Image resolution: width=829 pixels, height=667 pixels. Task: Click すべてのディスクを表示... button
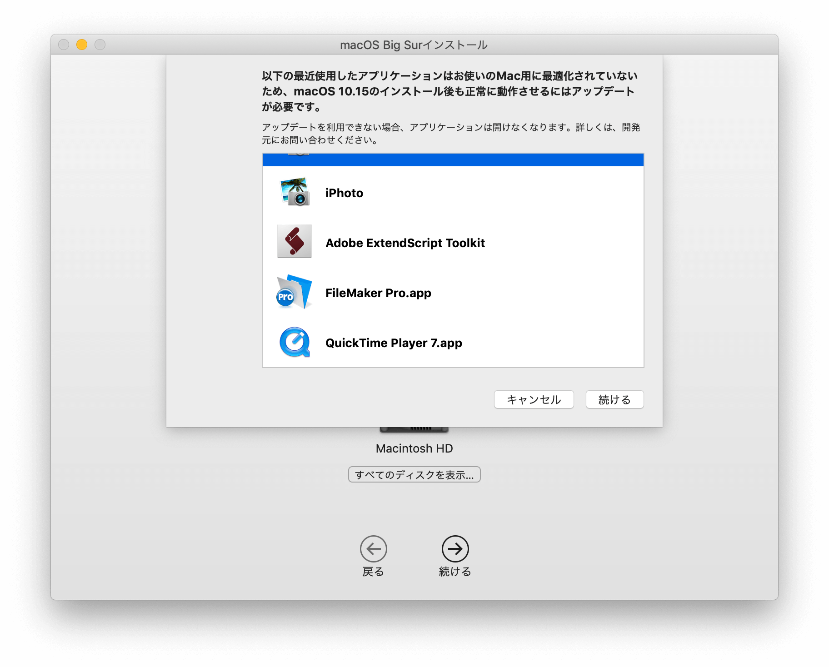click(x=414, y=474)
